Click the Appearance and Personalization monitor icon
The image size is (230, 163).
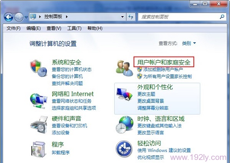(x=124, y=94)
